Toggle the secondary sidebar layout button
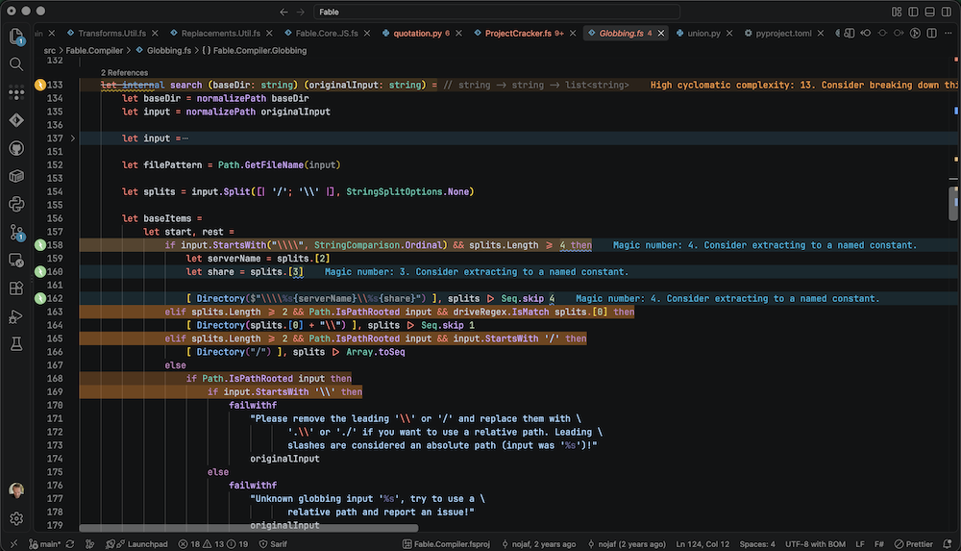The image size is (961, 551). pos(947,12)
